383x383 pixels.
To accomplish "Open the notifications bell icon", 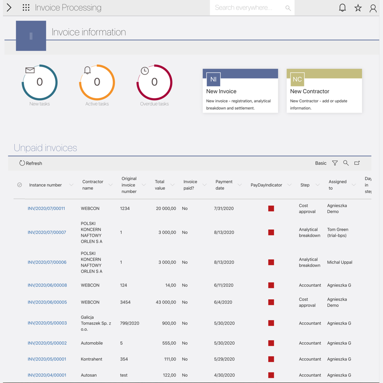I will 342,8.
